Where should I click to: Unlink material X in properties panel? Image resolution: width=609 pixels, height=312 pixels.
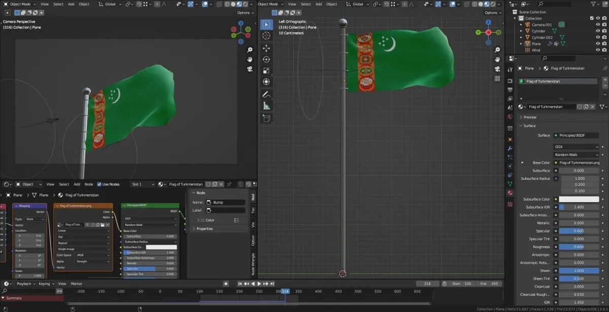[593, 107]
